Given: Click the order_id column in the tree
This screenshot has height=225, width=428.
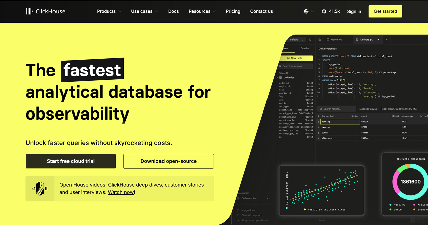Looking at the screenshot, I should pyautogui.click(x=284, y=83).
